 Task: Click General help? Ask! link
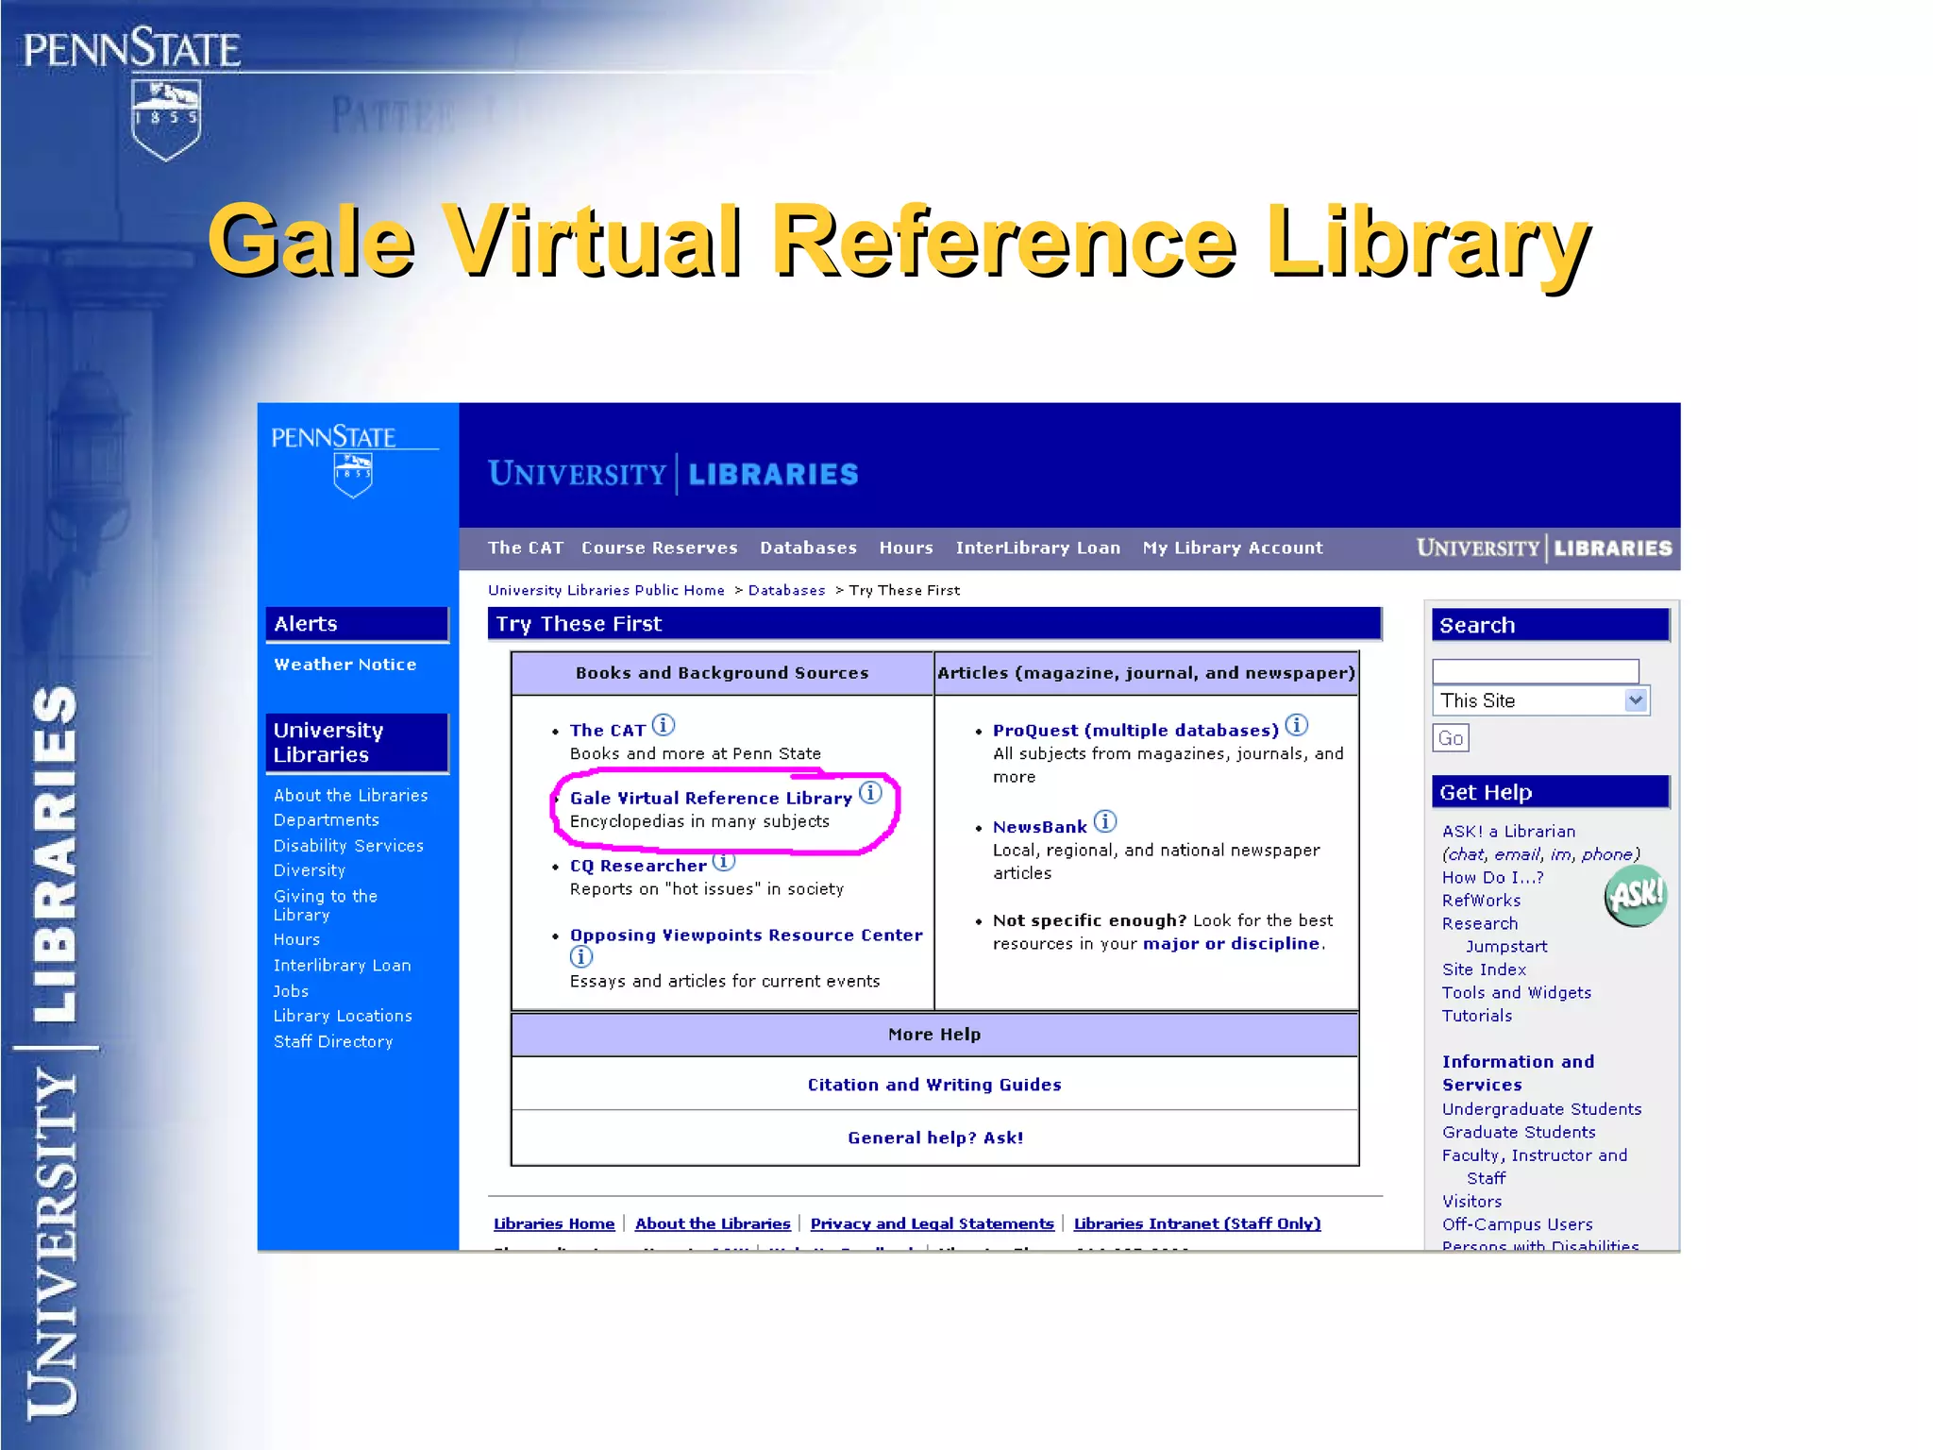935,1138
